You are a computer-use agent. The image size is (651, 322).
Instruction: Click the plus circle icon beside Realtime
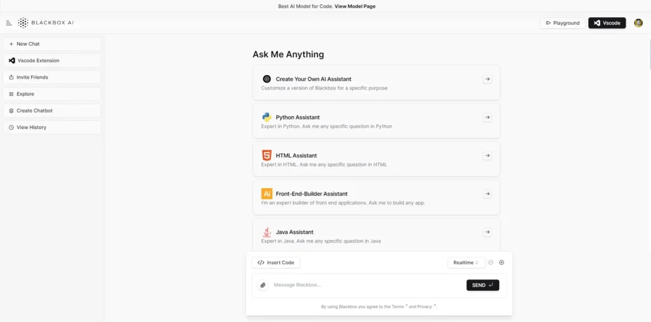pos(502,262)
